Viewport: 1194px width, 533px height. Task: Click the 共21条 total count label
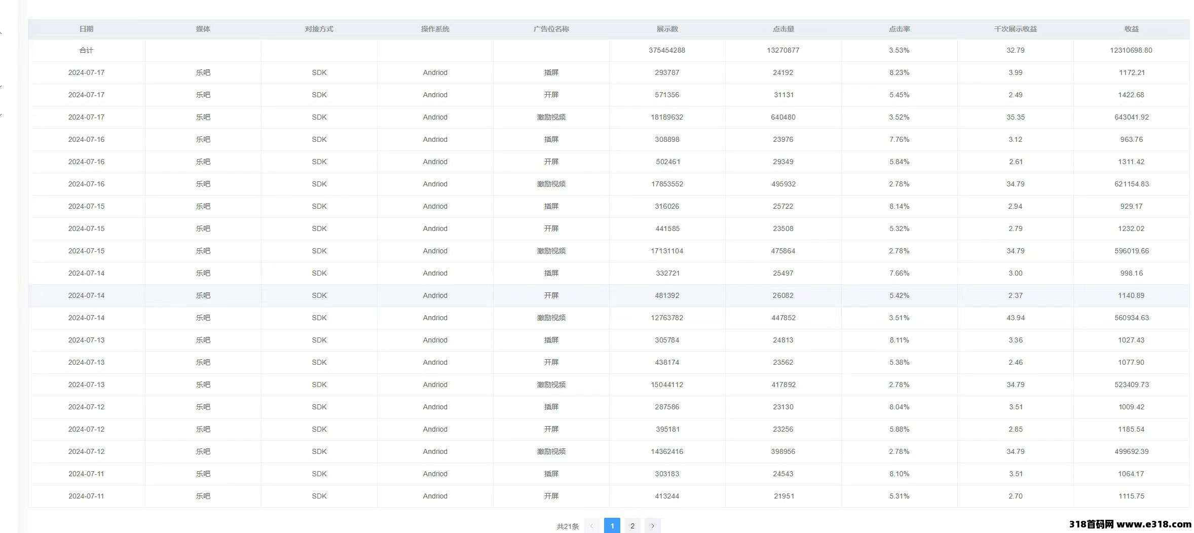[x=567, y=526]
